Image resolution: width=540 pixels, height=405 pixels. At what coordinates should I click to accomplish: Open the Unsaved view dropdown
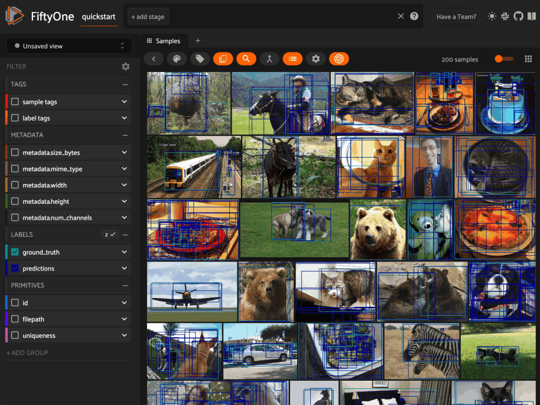(x=69, y=46)
